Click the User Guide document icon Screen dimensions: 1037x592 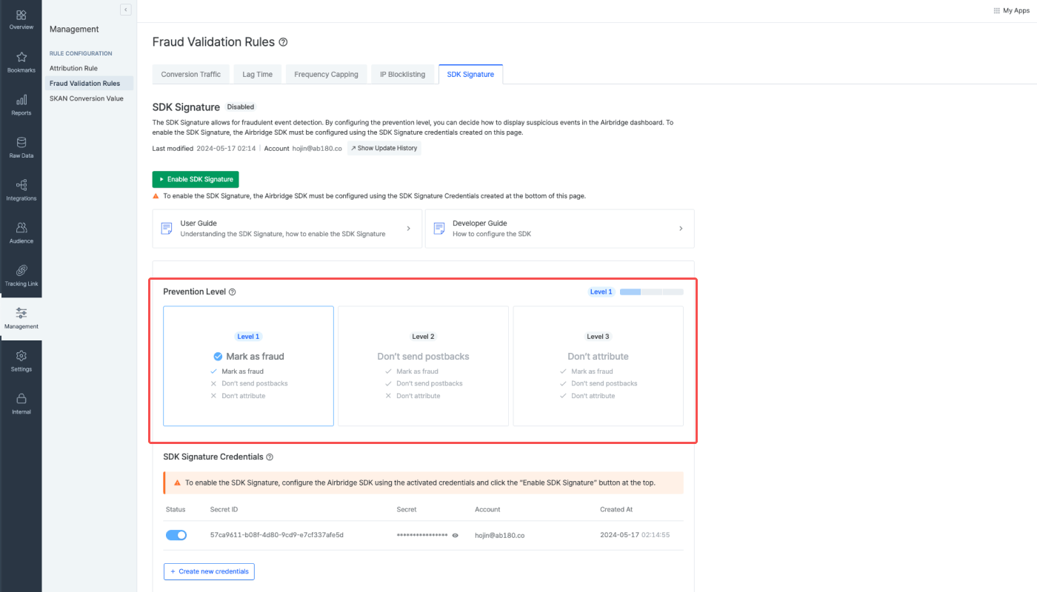click(x=167, y=229)
